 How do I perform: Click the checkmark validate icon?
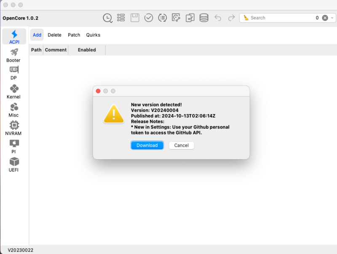click(x=149, y=18)
